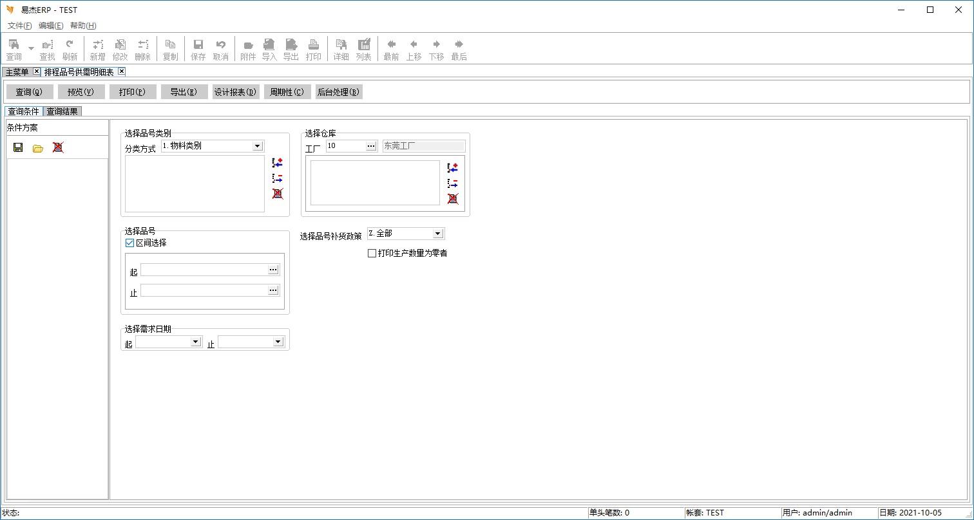Open the 文件 menu
Image resolution: width=974 pixels, height=520 pixels.
pyautogui.click(x=19, y=26)
